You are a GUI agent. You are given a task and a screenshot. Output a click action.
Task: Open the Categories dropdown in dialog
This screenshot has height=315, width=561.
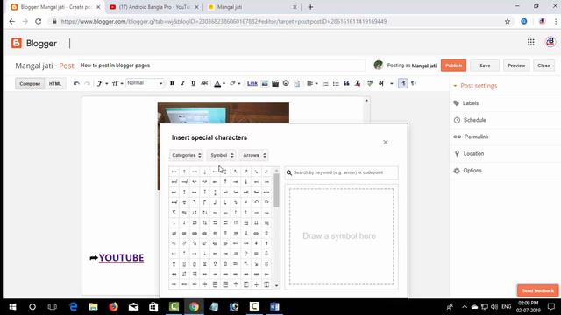point(186,155)
